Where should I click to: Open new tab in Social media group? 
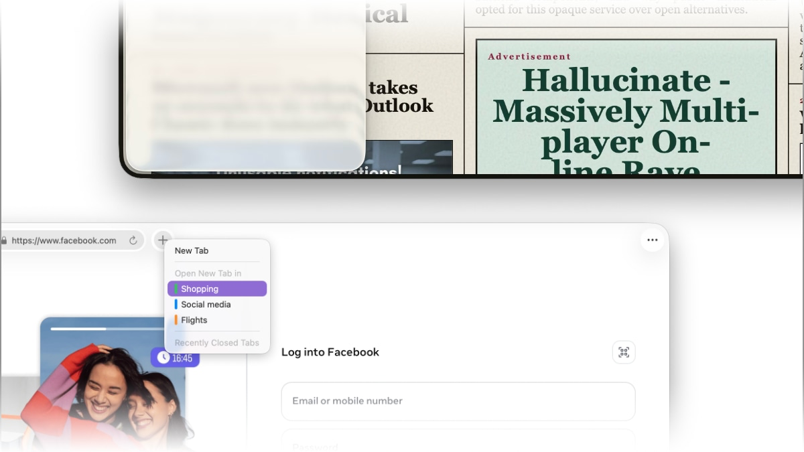click(217, 304)
